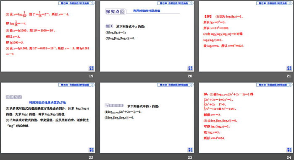The width and height of the screenshot is (294, 160).
Task: Click the slide number label 21
Action: pyautogui.click(x=289, y=76)
